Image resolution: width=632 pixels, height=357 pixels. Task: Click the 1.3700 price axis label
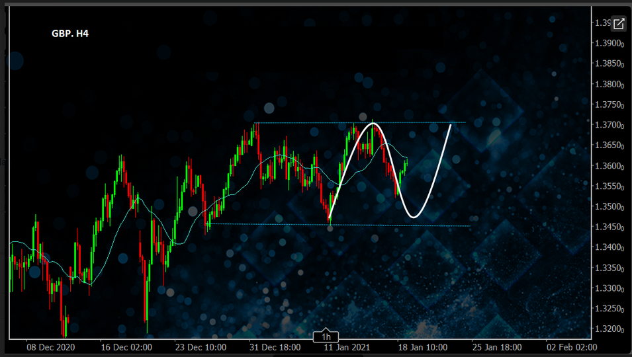pyautogui.click(x=608, y=125)
